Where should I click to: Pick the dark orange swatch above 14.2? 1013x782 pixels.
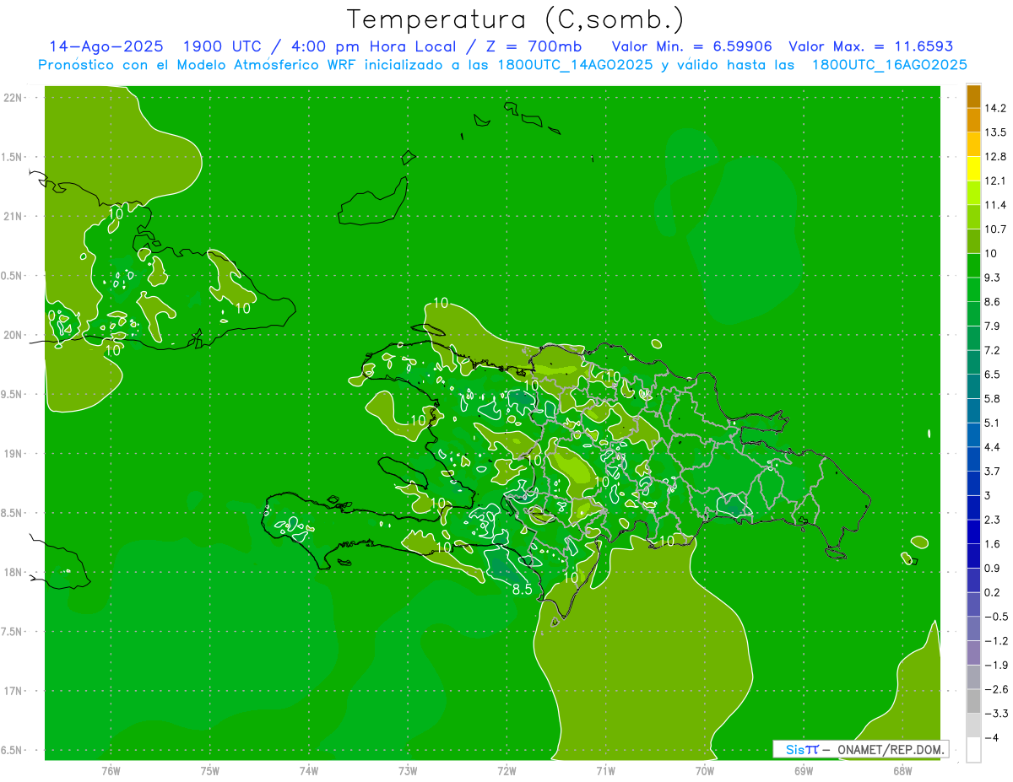[x=973, y=96]
